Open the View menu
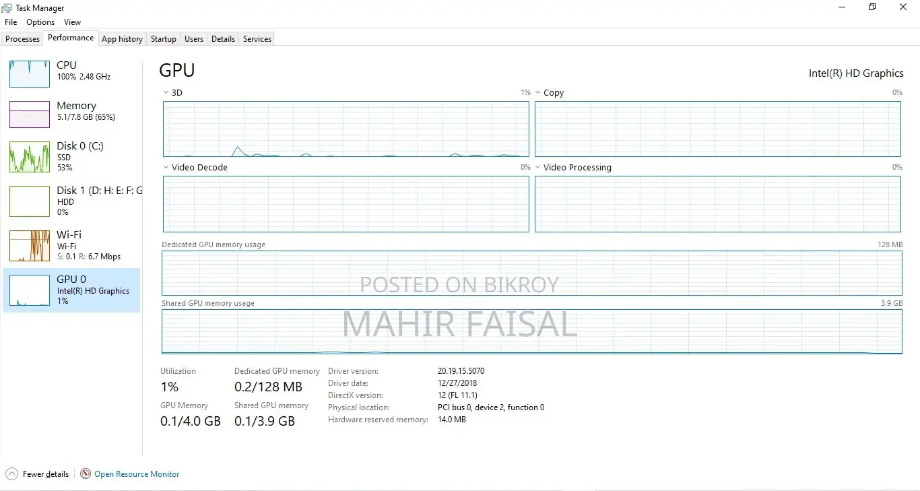Screen dimensions: 920x491 point(73,22)
